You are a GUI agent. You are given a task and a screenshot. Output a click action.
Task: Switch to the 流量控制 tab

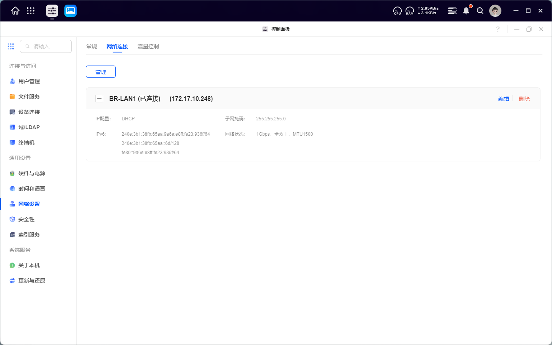tap(148, 46)
